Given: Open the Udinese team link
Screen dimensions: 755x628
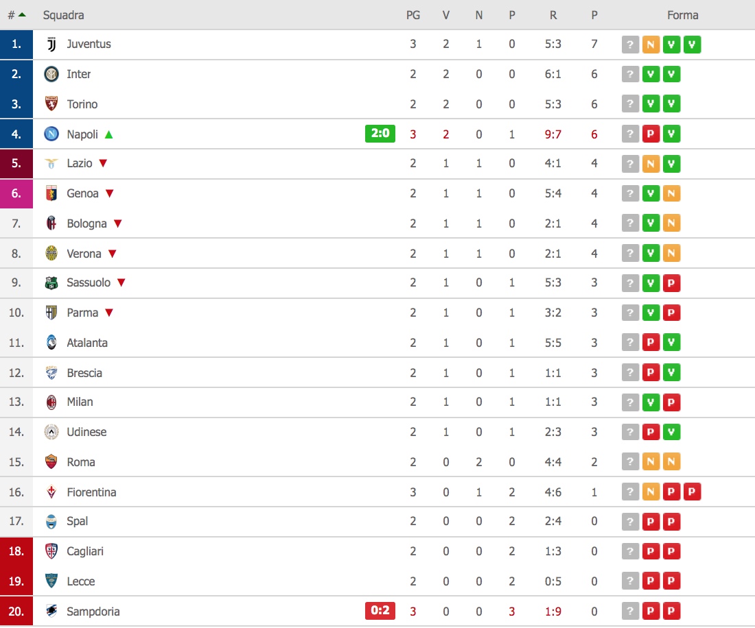Looking at the screenshot, I should [x=86, y=432].
